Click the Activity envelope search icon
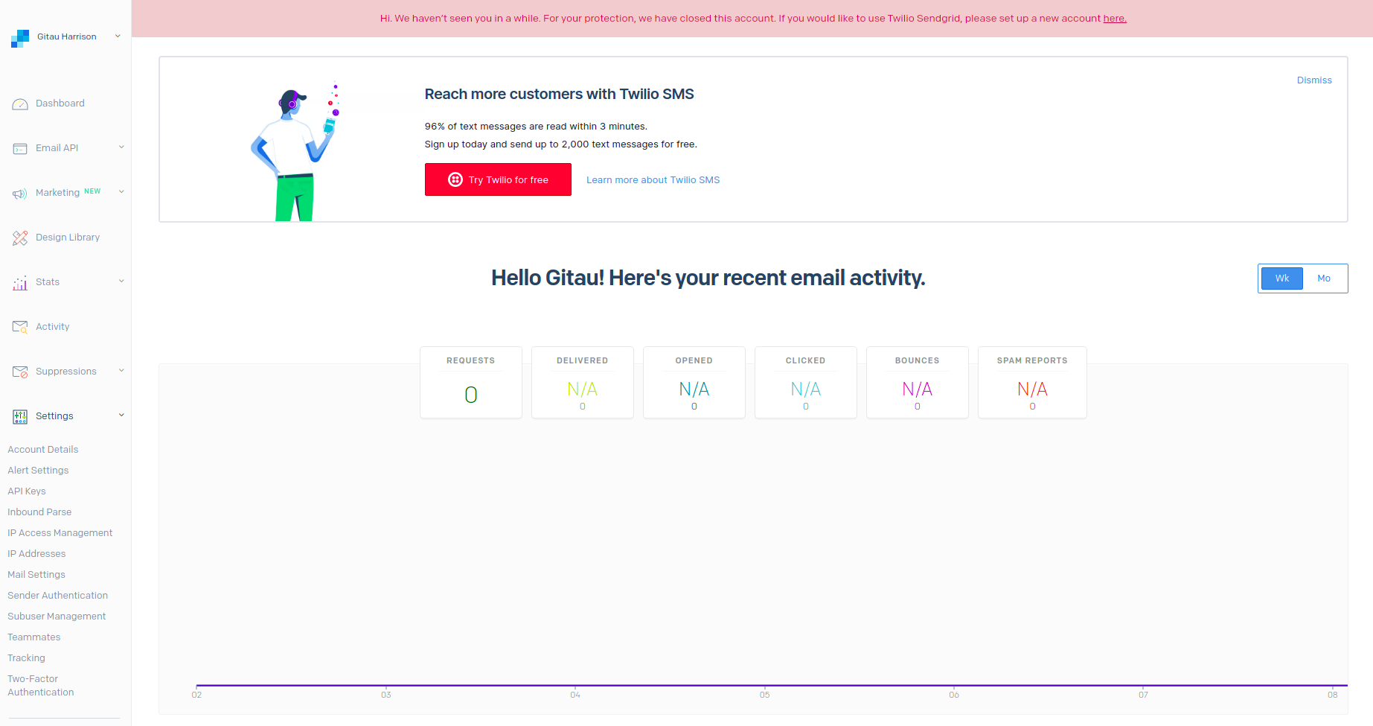This screenshot has width=1373, height=726. (20, 327)
